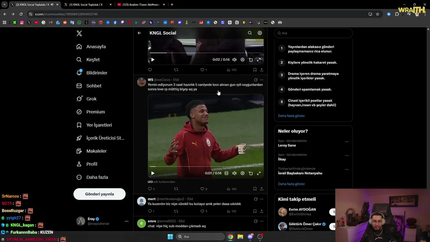Toggle captions on WS video
Viewport: 430px width, 242px height.
pyautogui.click(x=226, y=173)
